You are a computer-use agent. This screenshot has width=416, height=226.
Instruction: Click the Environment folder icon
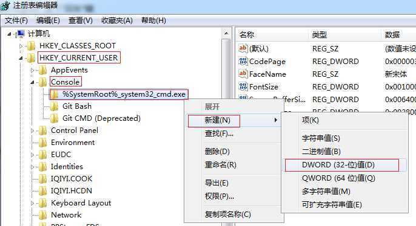point(42,143)
